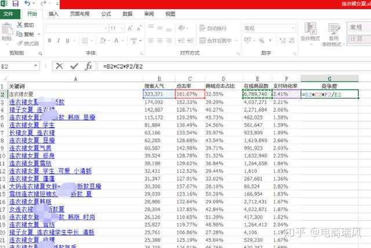Click the Insert Function fx icon
This screenshot has height=248, width=371.
point(89,66)
